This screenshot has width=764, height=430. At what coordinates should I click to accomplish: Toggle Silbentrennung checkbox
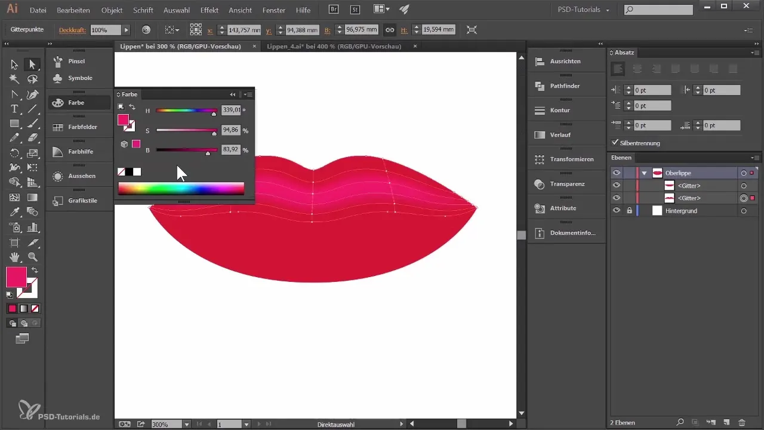[x=615, y=143]
